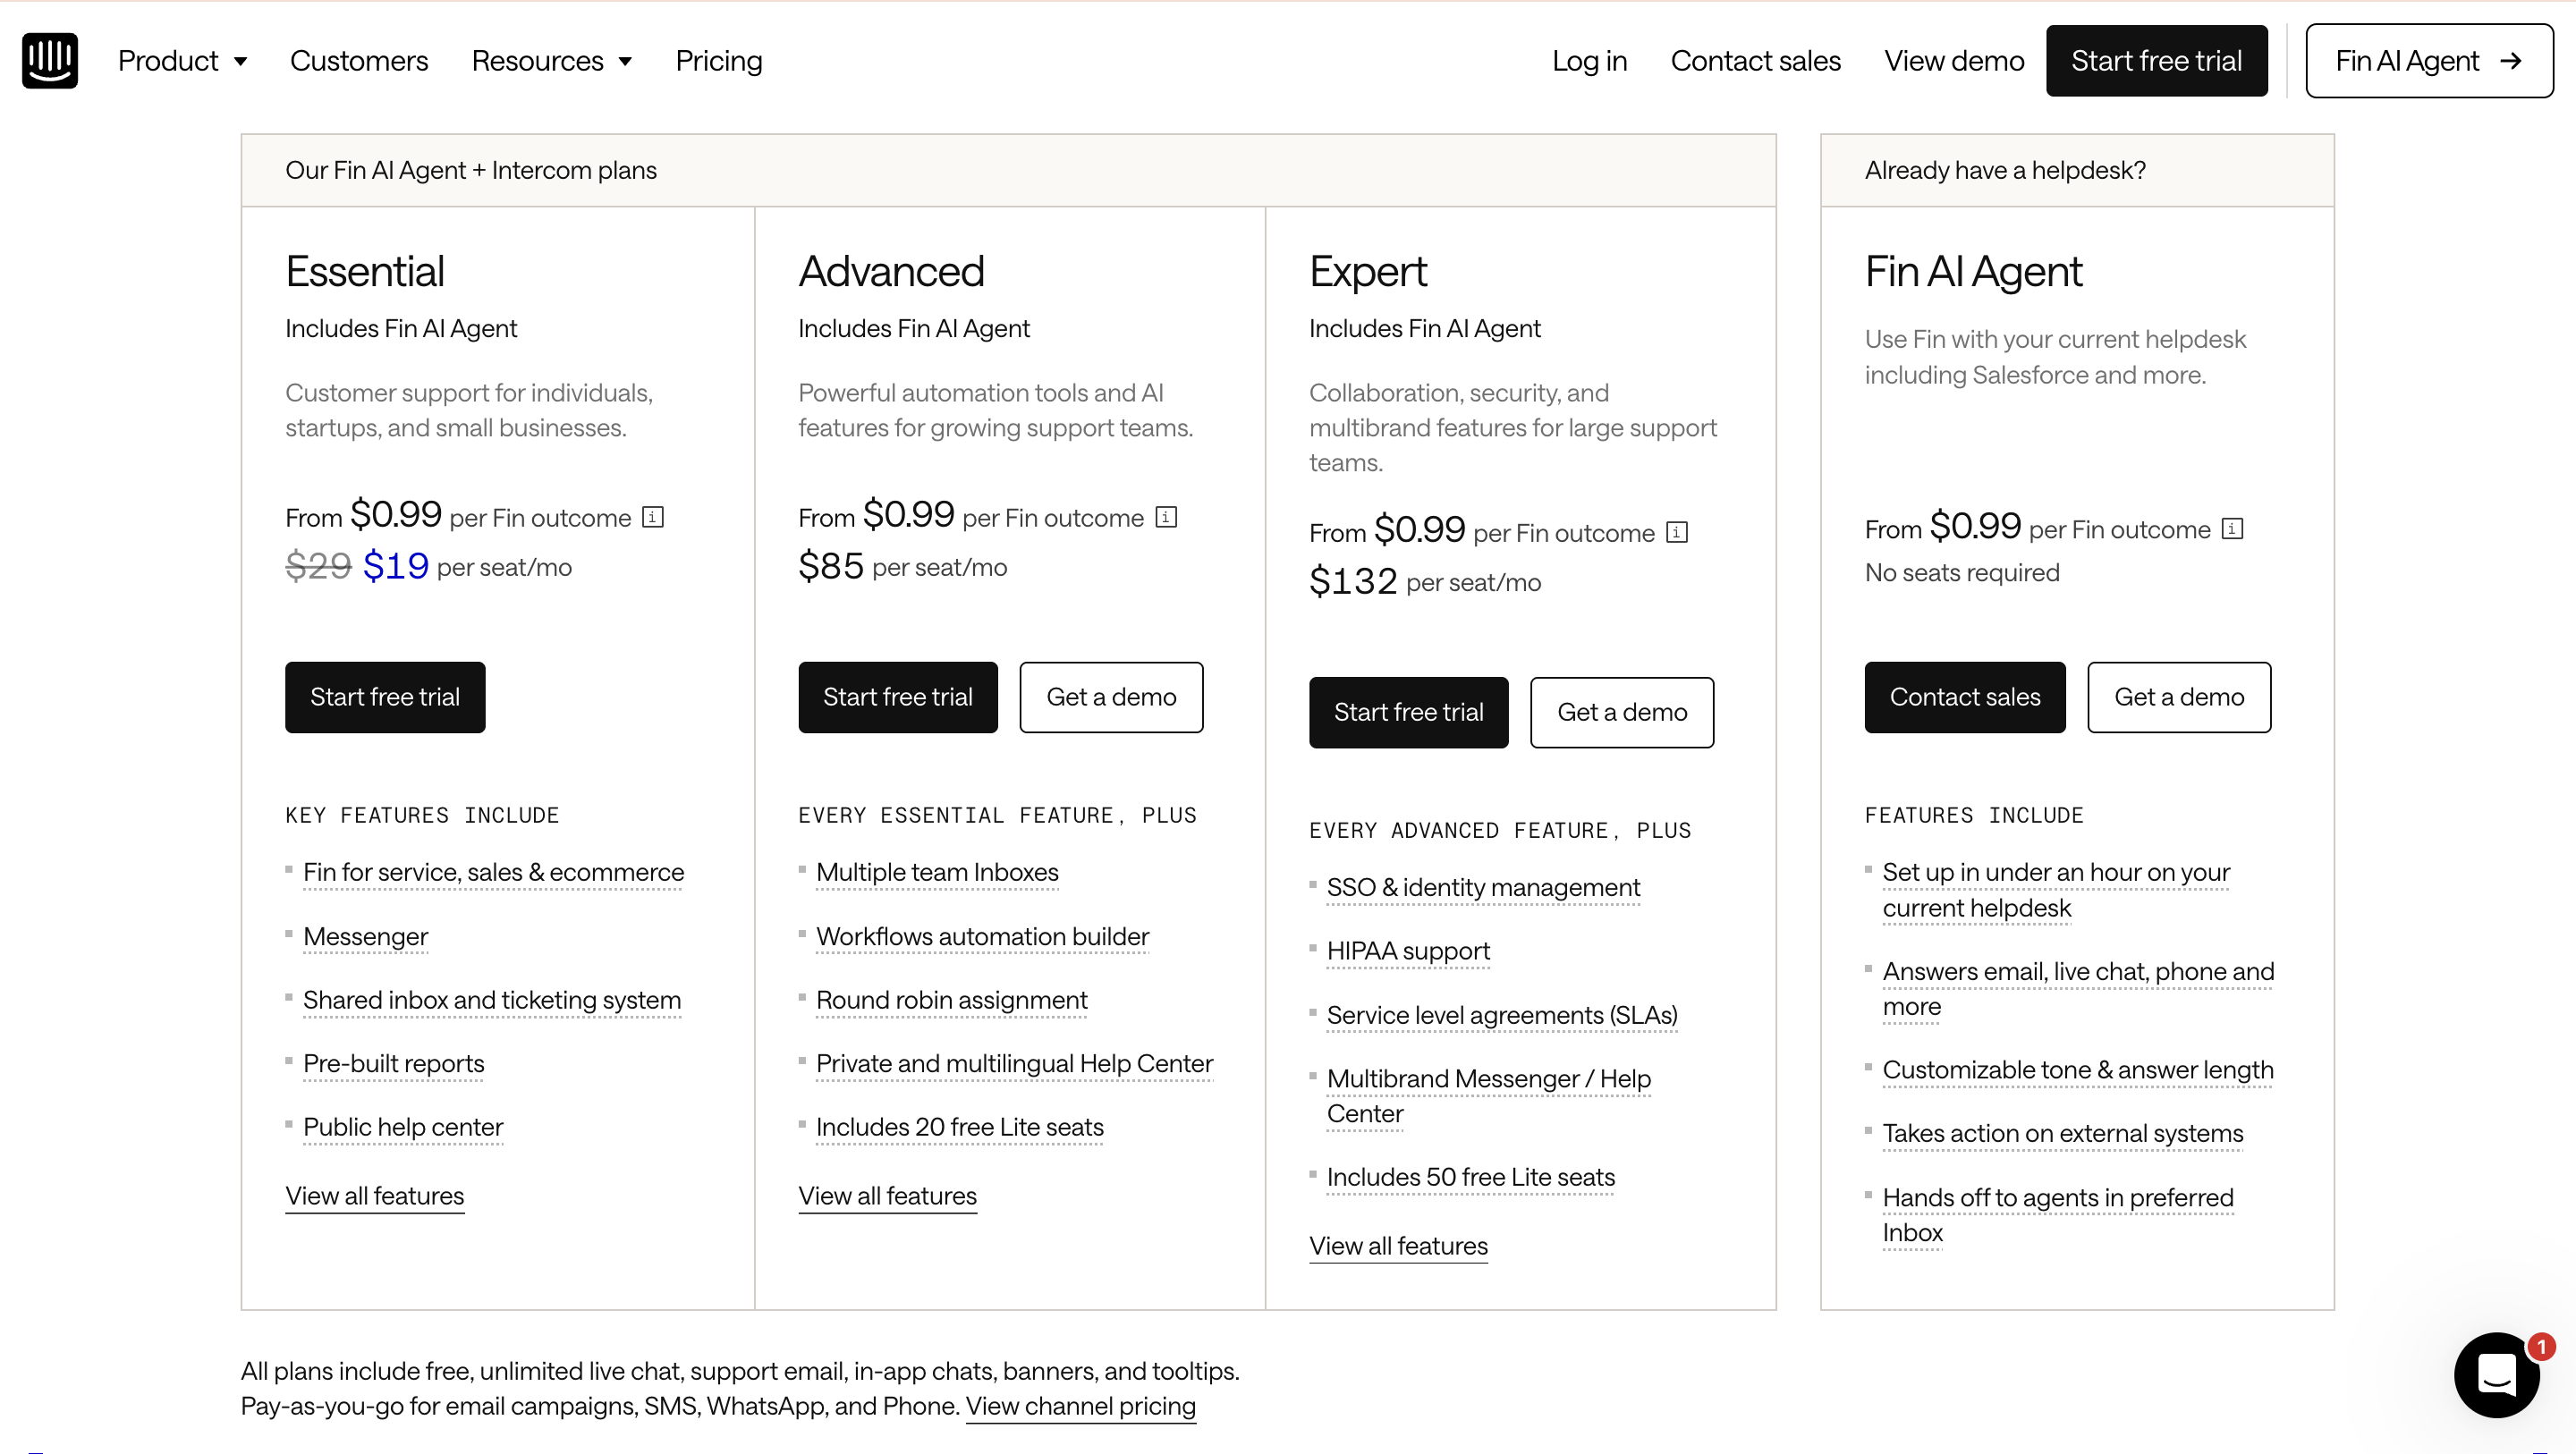Start free trial for Expert plan
This screenshot has width=2576, height=1454.
(x=1409, y=712)
